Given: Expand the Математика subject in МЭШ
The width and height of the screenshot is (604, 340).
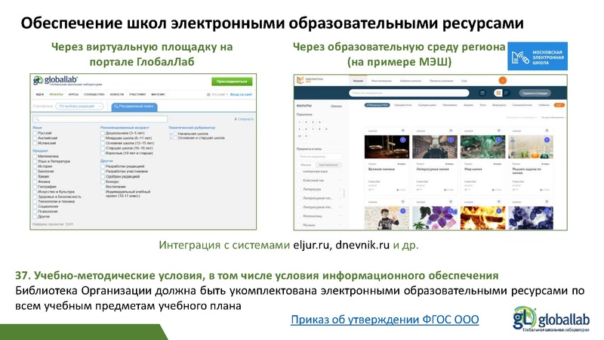Looking at the screenshot, I should tap(341, 216).
